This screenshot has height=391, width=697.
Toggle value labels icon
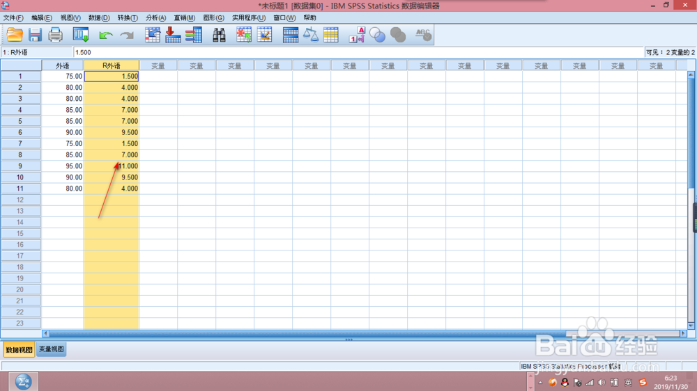click(356, 35)
